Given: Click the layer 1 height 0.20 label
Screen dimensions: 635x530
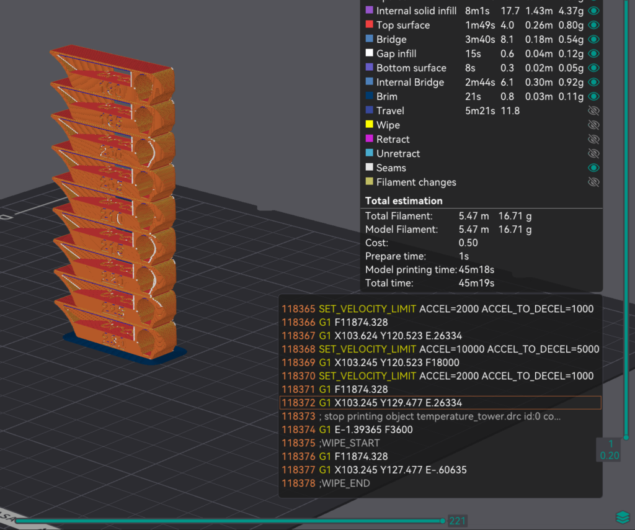Looking at the screenshot, I should (x=610, y=449).
